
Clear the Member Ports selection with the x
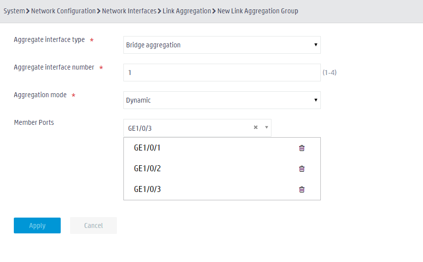[x=256, y=127]
